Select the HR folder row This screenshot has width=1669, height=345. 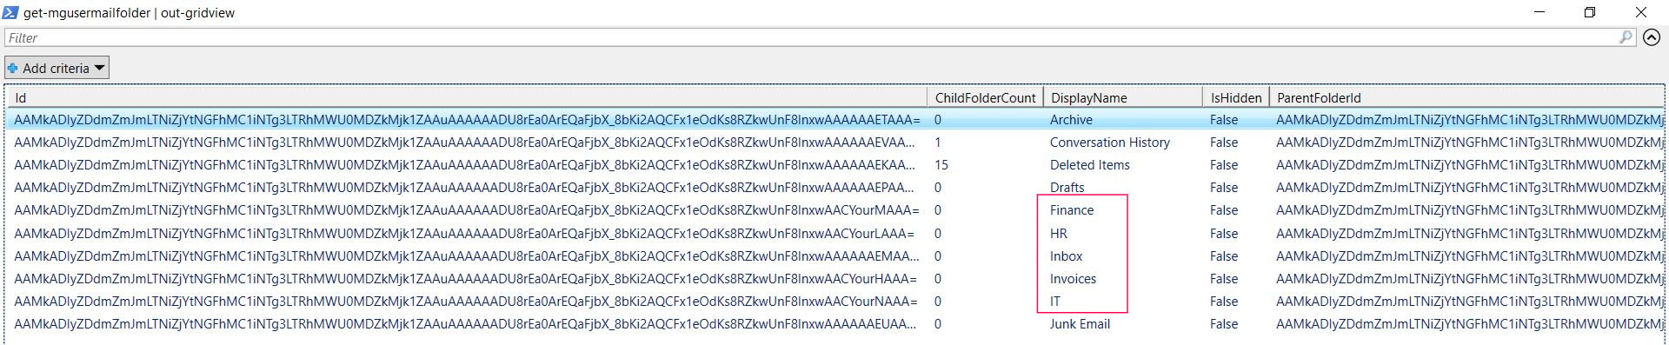pyautogui.click(x=835, y=234)
